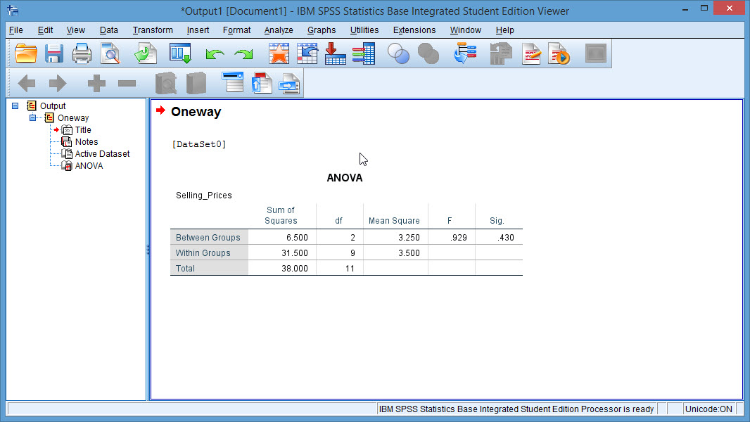Viewport: 750px width, 422px height.
Task: Open Print Preview magnifier icon
Action: (110, 53)
